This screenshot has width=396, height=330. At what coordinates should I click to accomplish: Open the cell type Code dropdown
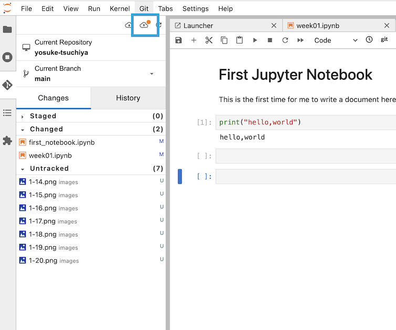(x=336, y=40)
